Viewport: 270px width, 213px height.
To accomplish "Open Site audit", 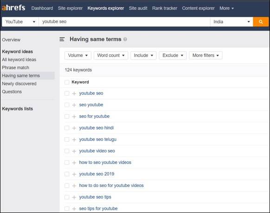I will [x=138, y=8].
